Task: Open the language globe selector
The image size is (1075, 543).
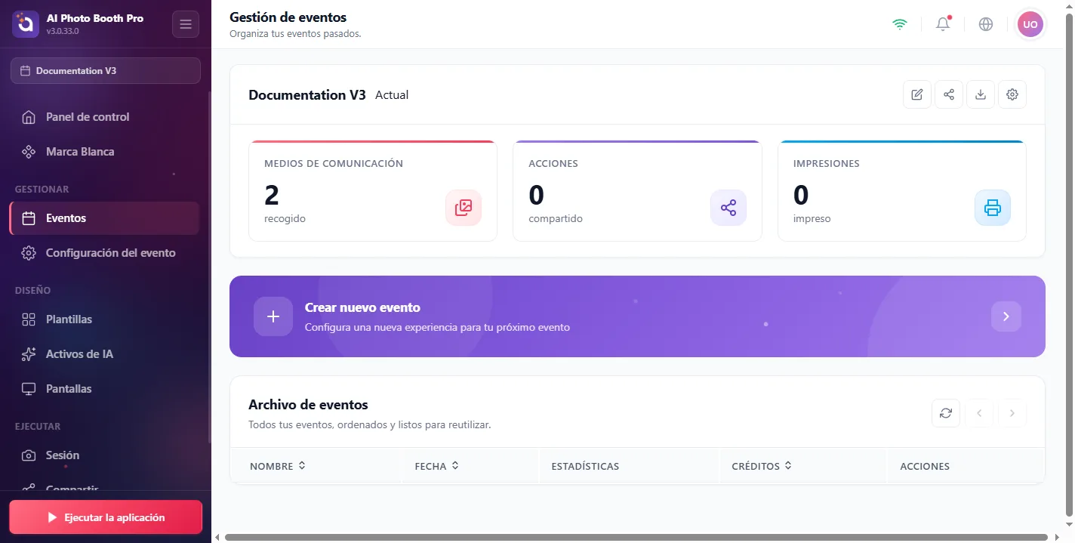Action: pos(986,24)
